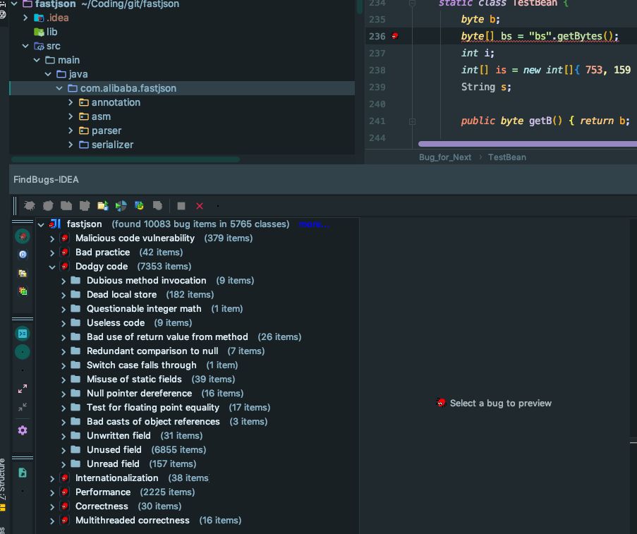This screenshot has width=637, height=534.
Task: Expand the annotation package folder
Action: pos(71,102)
